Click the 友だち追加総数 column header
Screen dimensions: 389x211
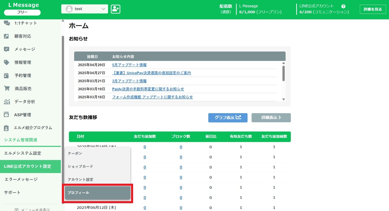pyautogui.click(x=274, y=136)
